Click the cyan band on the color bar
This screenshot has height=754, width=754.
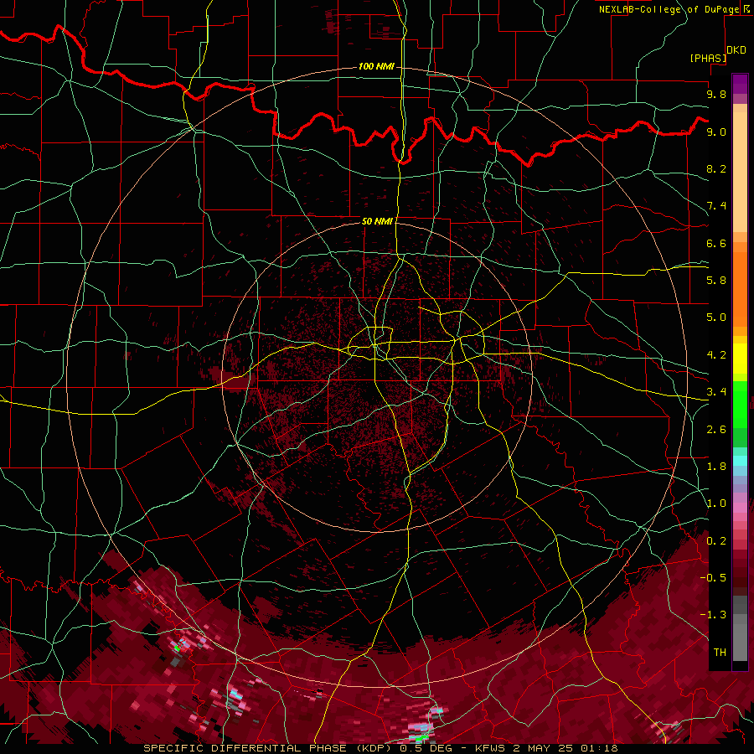pos(740,461)
